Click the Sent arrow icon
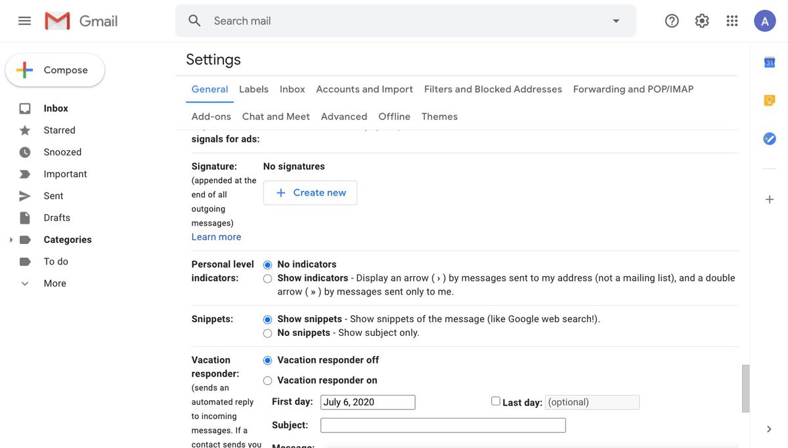The image size is (788, 448). (25, 195)
